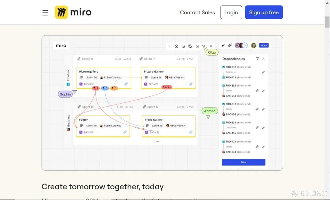Open the comments tool icon
The image size is (330, 200).
coord(190,46)
